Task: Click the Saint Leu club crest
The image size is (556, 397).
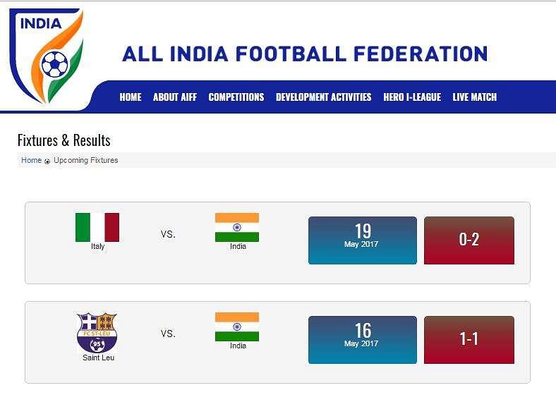Action: coord(97,333)
